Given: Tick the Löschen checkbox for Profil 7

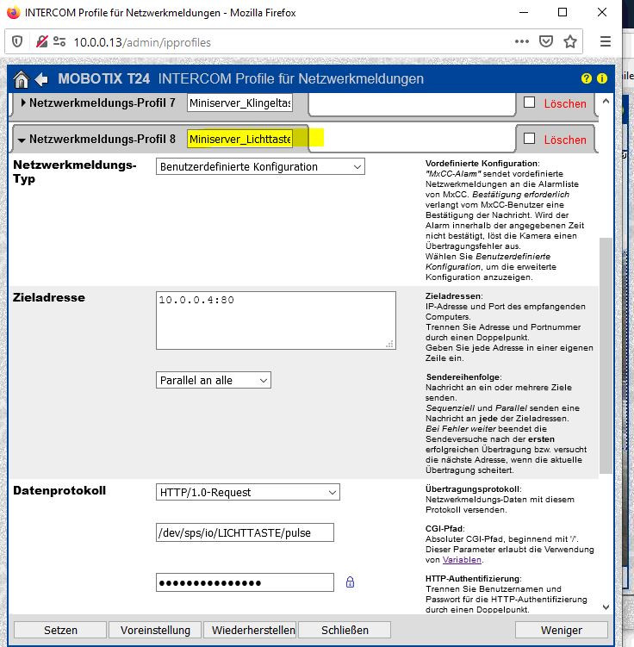Looking at the screenshot, I should coord(529,103).
